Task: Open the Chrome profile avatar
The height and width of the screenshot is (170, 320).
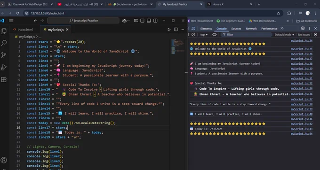Action: tap(308, 13)
